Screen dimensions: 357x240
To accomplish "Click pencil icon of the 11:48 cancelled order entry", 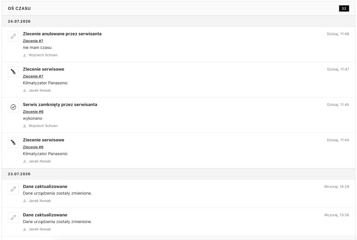I will click(x=13, y=36).
